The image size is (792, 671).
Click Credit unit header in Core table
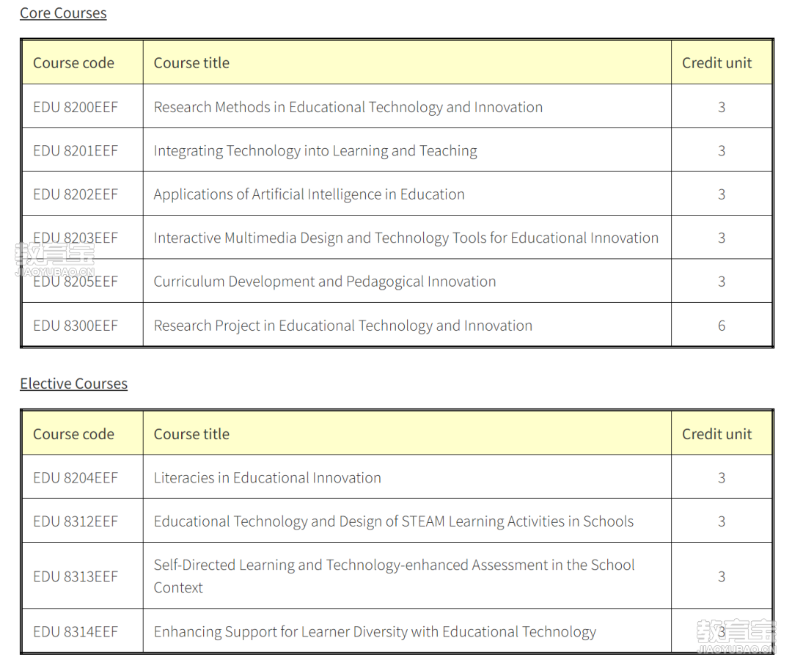tap(716, 63)
